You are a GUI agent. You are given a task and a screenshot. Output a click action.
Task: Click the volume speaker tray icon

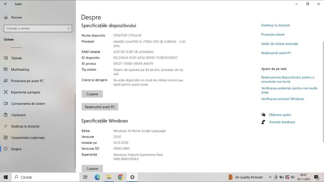click(x=293, y=177)
